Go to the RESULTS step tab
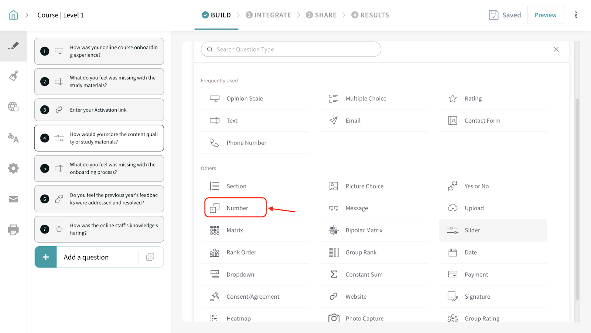This screenshot has width=591, height=333. (x=370, y=15)
